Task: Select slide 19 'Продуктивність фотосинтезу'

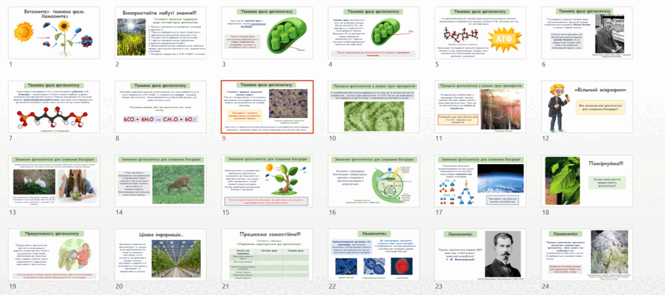Action: pyautogui.click(x=54, y=255)
